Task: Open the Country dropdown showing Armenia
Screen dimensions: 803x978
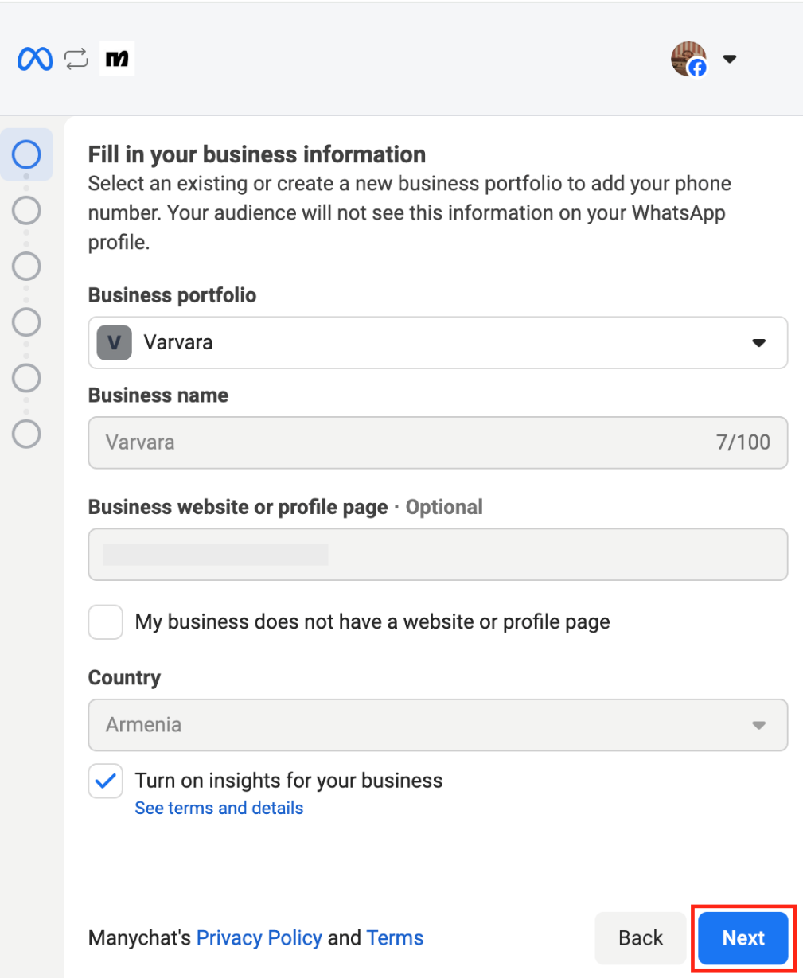Action: point(438,725)
